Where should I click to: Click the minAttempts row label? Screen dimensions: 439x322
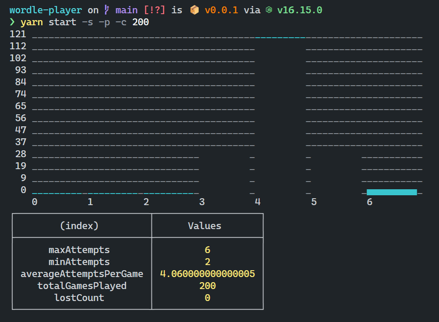tap(79, 262)
